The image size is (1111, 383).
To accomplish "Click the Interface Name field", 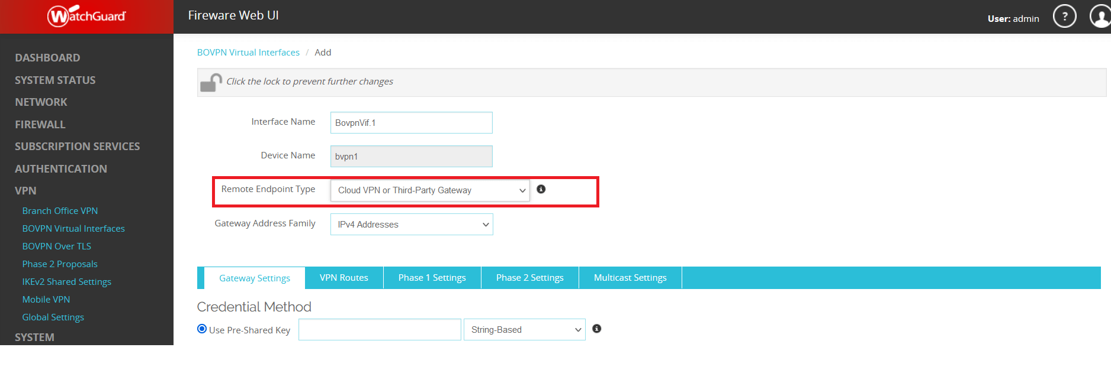I will pos(412,123).
